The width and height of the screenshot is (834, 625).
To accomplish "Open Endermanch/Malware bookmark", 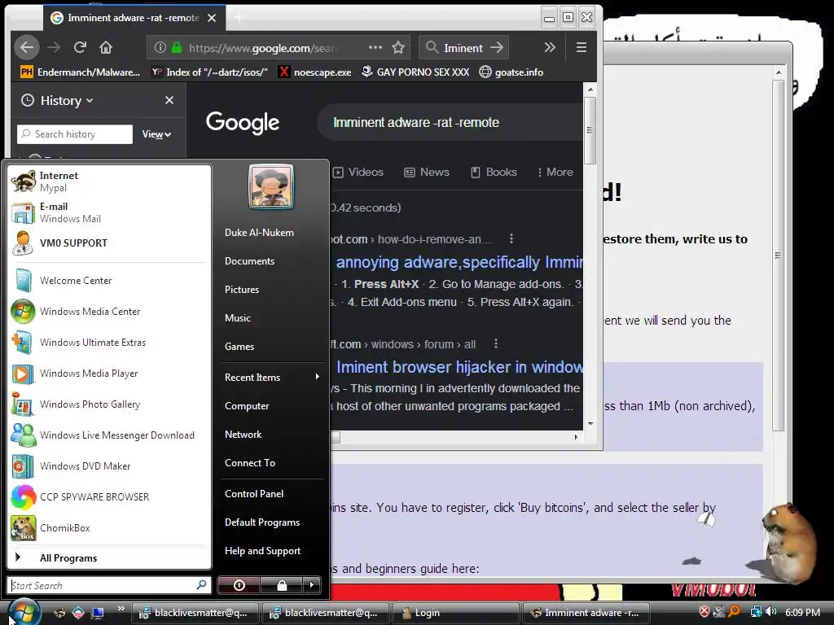I will [81, 72].
